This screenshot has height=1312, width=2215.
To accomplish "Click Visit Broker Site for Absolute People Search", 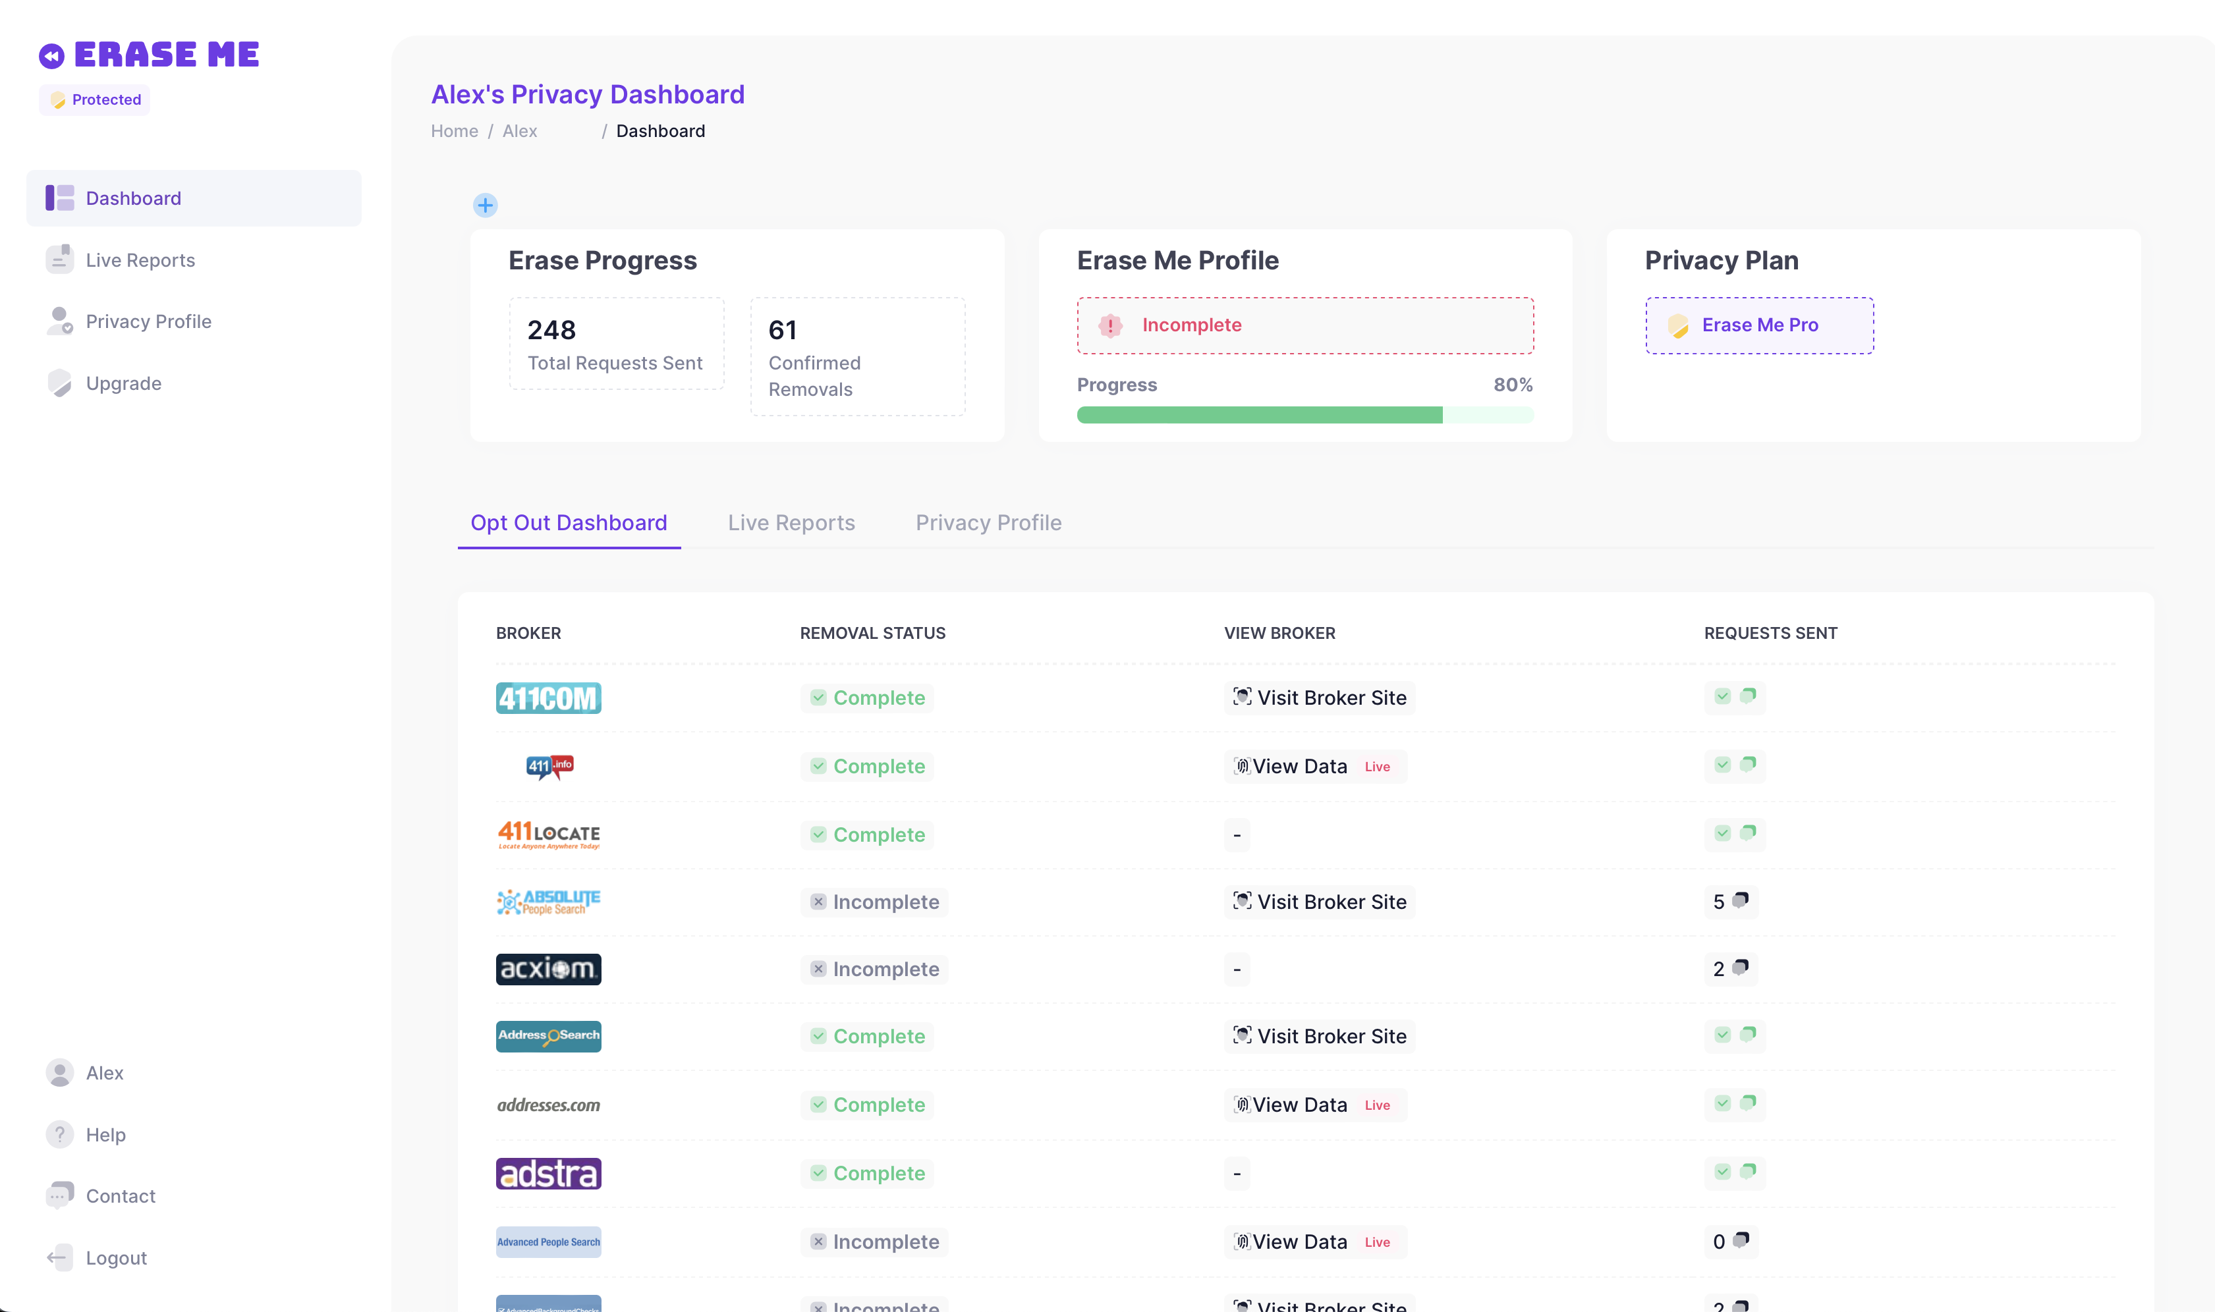I will 1319,902.
